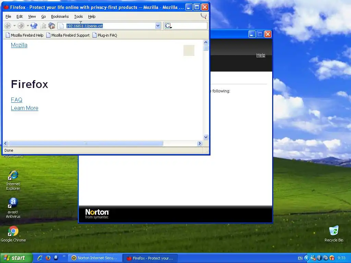Launch Firefox from Quick Launch
This screenshot has width=351, height=263.
tap(48, 258)
